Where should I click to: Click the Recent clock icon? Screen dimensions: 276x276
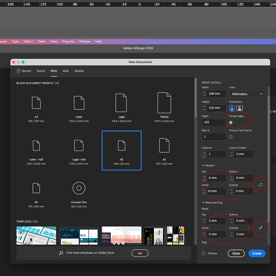[x=18, y=71]
